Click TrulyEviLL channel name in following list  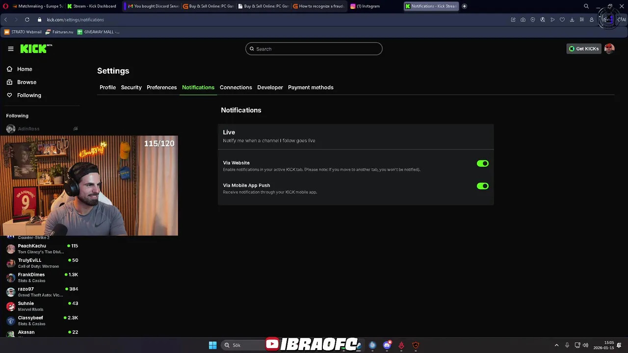coord(29,260)
